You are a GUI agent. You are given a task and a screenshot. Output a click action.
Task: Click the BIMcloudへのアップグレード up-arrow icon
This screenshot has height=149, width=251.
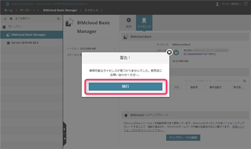[x=126, y=115]
